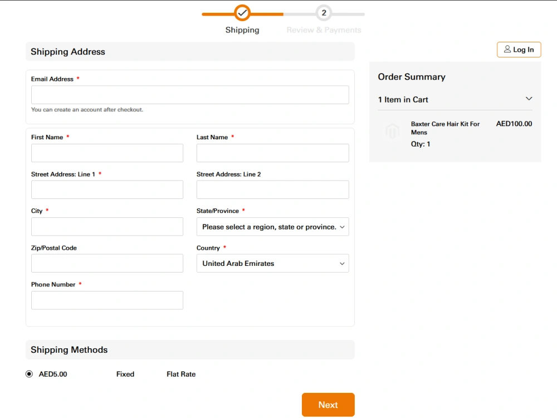557x418 pixels.
Task: Focus the Zip/Postal Code field
Action: (x=107, y=264)
